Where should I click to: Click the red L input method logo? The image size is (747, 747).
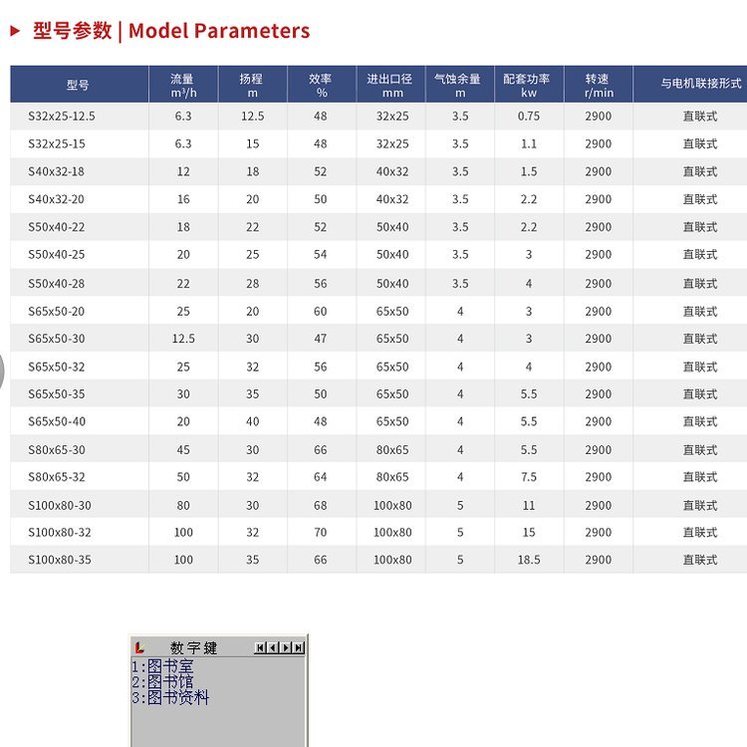tap(140, 648)
